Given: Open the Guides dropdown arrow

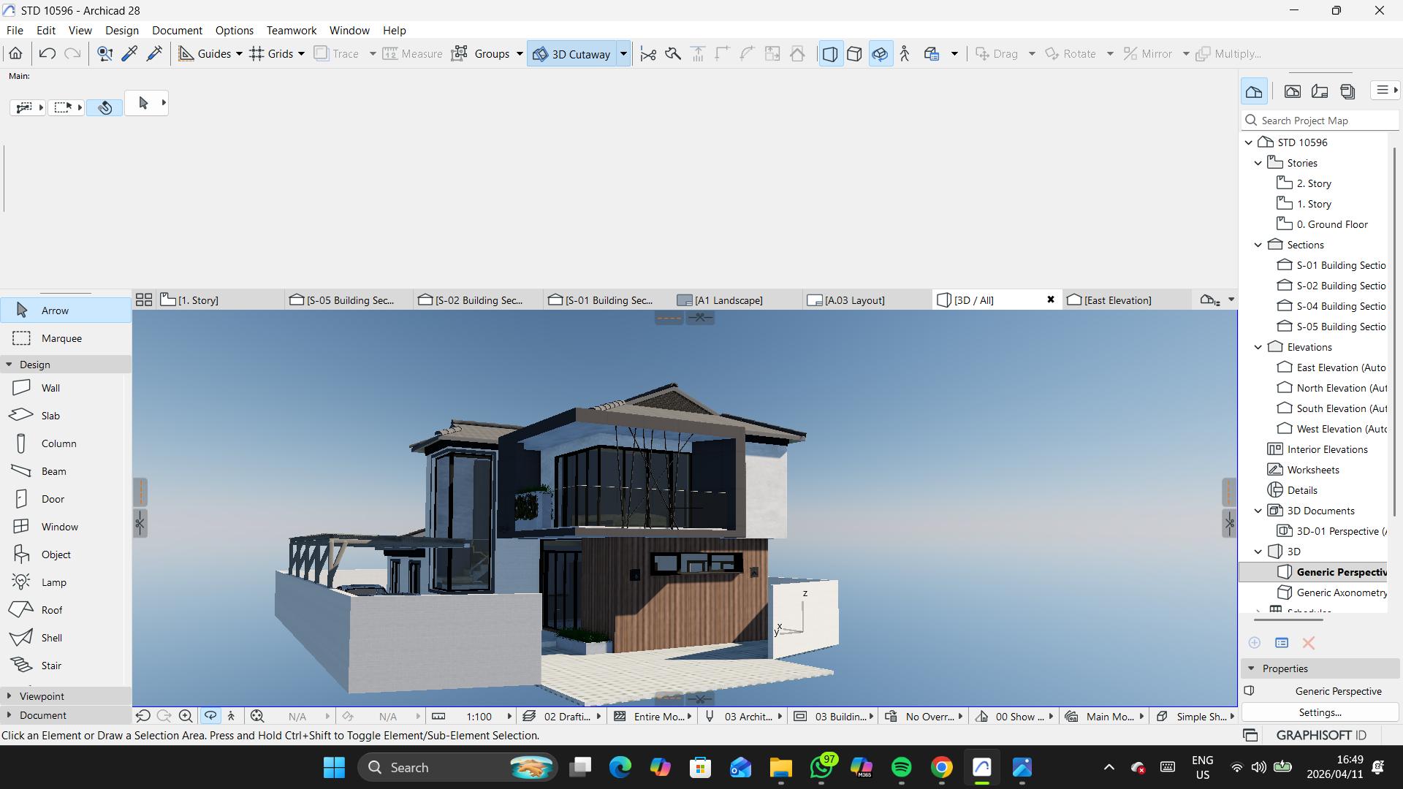Looking at the screenshot, I should (239, 54).
